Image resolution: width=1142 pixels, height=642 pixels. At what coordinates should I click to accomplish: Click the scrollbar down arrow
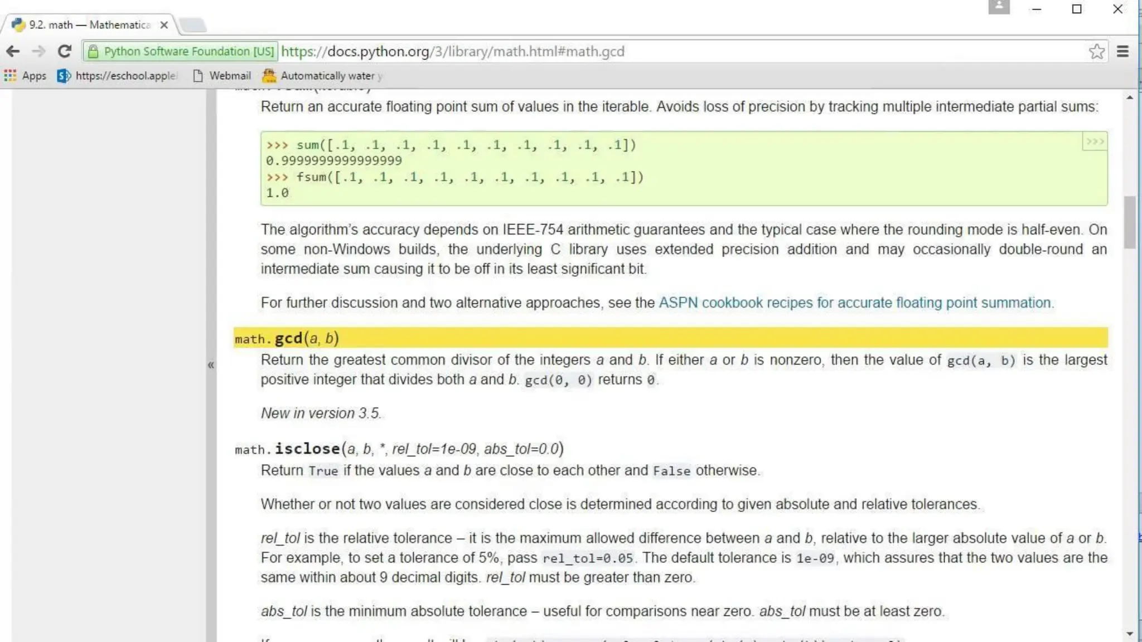click(1130, 634)
